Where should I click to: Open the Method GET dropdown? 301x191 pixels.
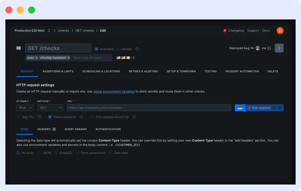tap(50, 108)
